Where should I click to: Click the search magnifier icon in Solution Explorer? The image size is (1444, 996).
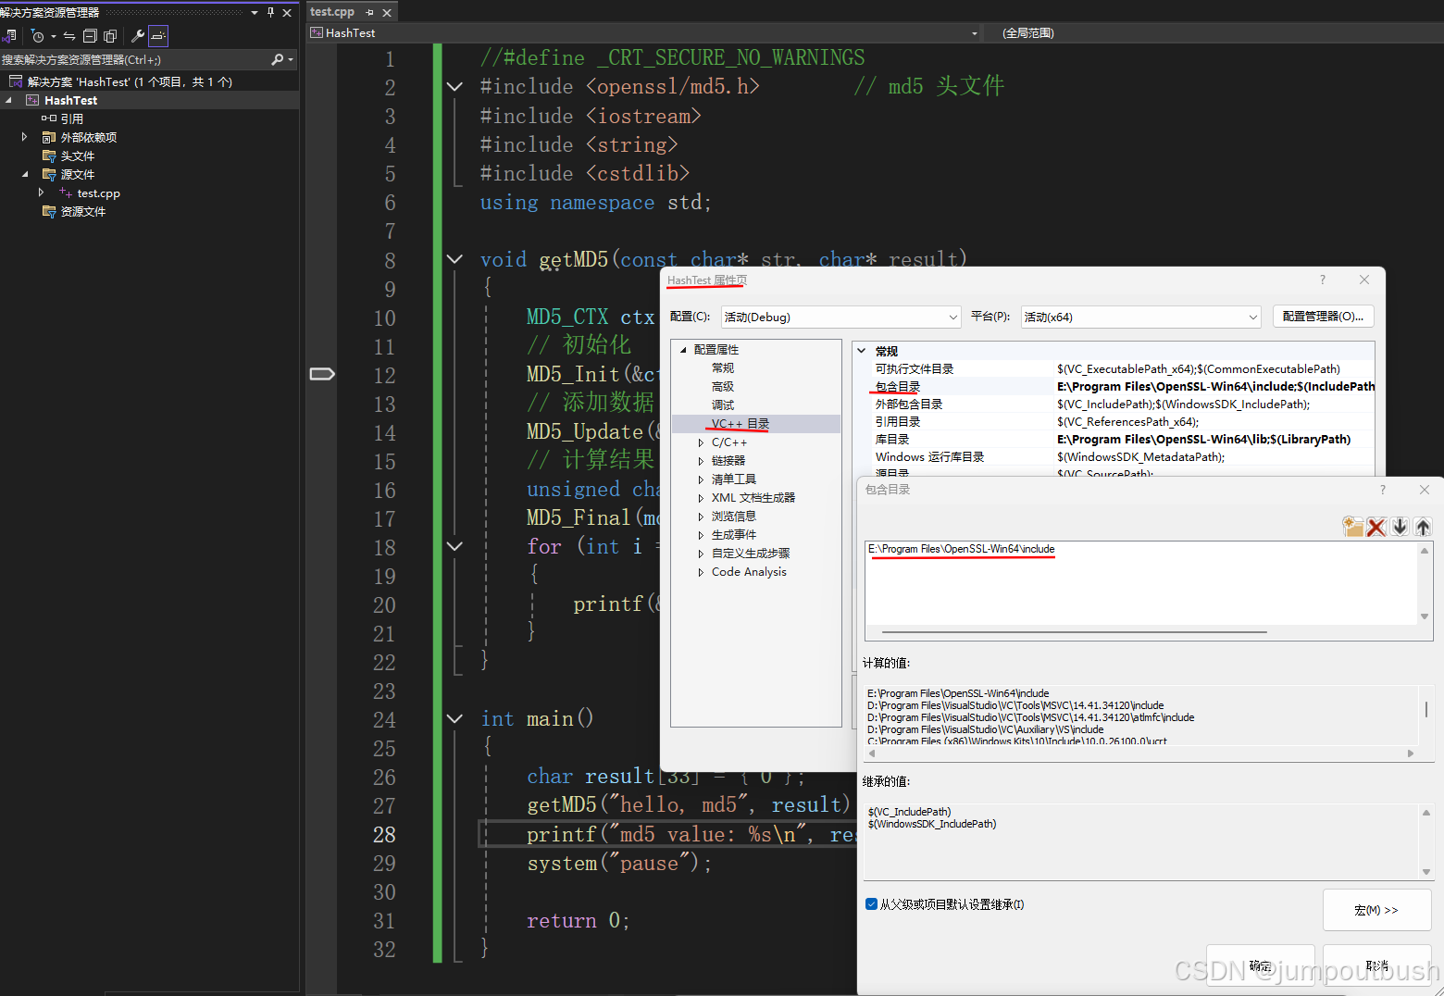click(x=279, y=58)
